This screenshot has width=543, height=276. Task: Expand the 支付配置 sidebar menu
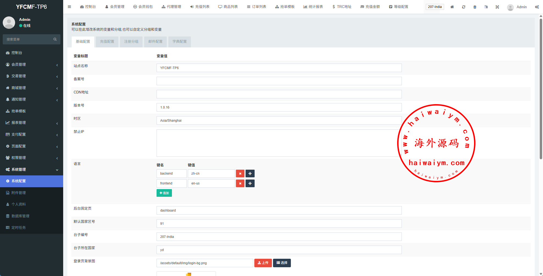(x=31, y=134)
